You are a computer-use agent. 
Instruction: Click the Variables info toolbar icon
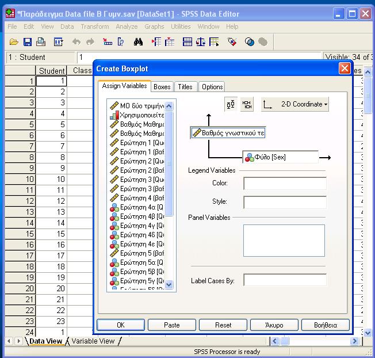click(121, 42)
